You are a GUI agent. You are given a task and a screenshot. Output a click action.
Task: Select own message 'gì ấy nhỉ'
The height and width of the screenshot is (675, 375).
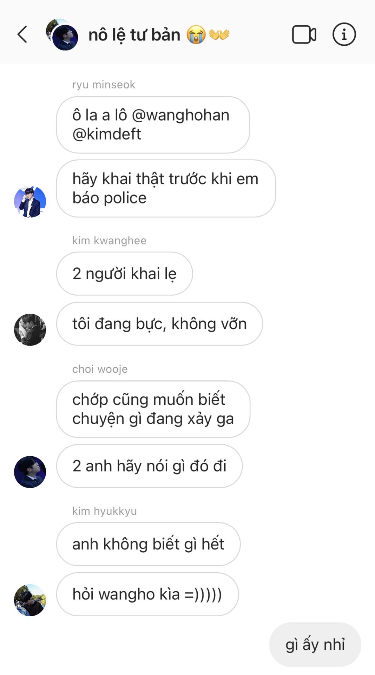click(x=315, y=645)
